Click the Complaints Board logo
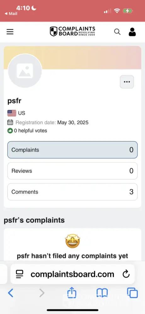 tap(72, 31)
